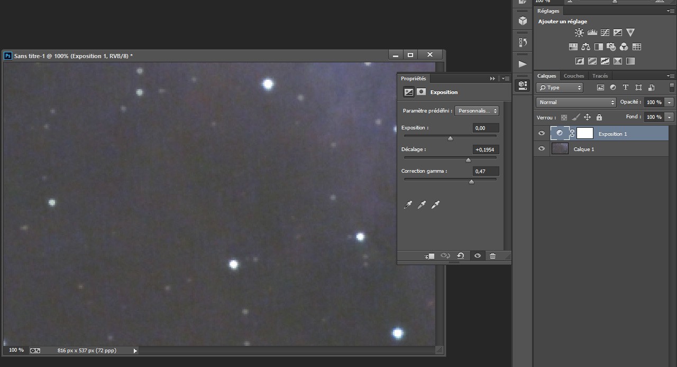The width and height of the screenshot is (677, 367).
Task: Open the Opacité slider dropdown arrow
Action: point(670,102)
